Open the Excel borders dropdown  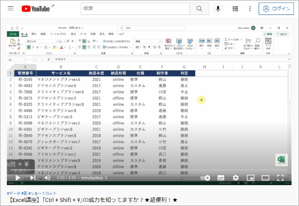(x=49, y=47)
